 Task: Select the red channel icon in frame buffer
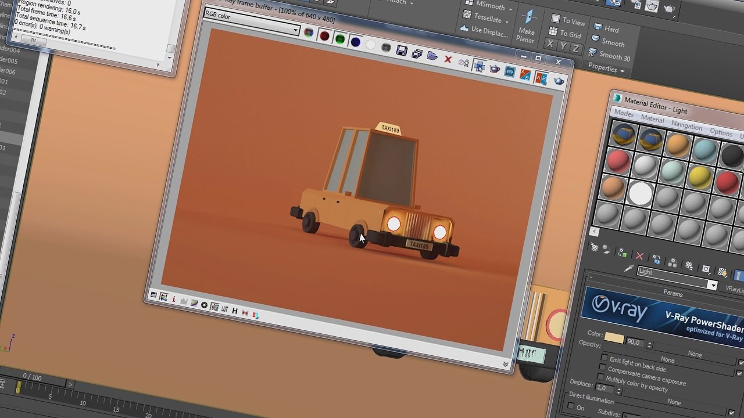tap(324, 37)
